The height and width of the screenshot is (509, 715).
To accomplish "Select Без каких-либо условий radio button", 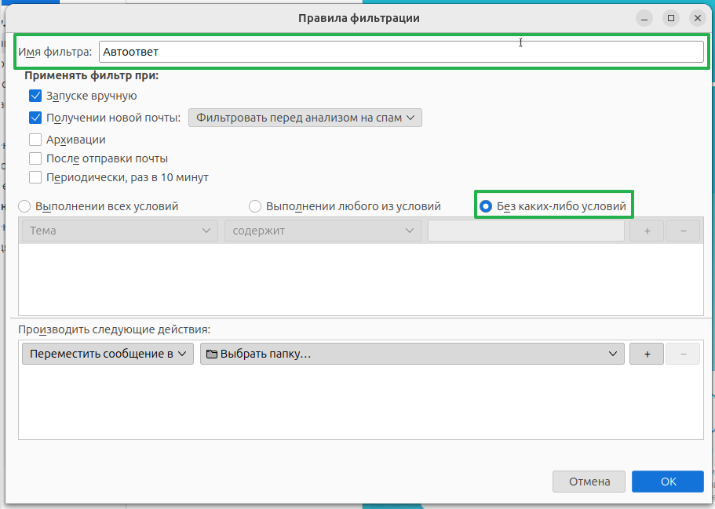I will pyautogui.click(x=486, y=206).
